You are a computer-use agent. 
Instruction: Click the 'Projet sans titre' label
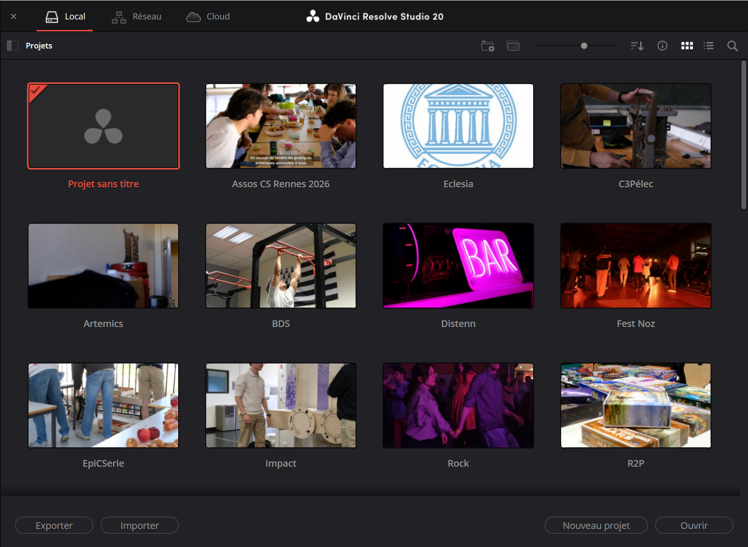pos(104,184)
